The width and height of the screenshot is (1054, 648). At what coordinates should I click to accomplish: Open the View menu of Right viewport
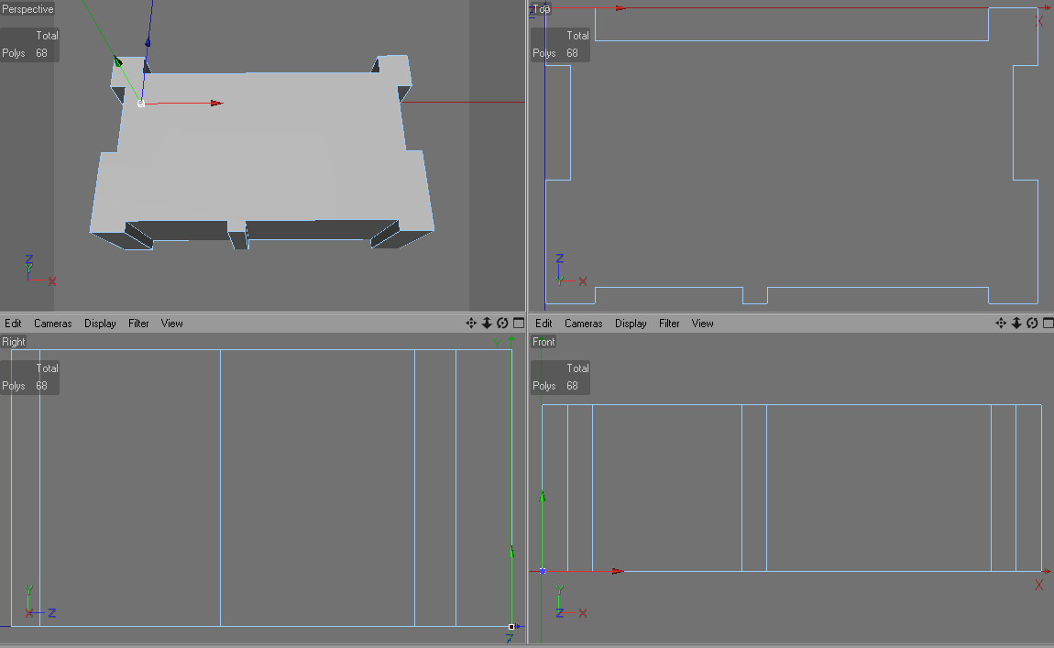[171, 324]
